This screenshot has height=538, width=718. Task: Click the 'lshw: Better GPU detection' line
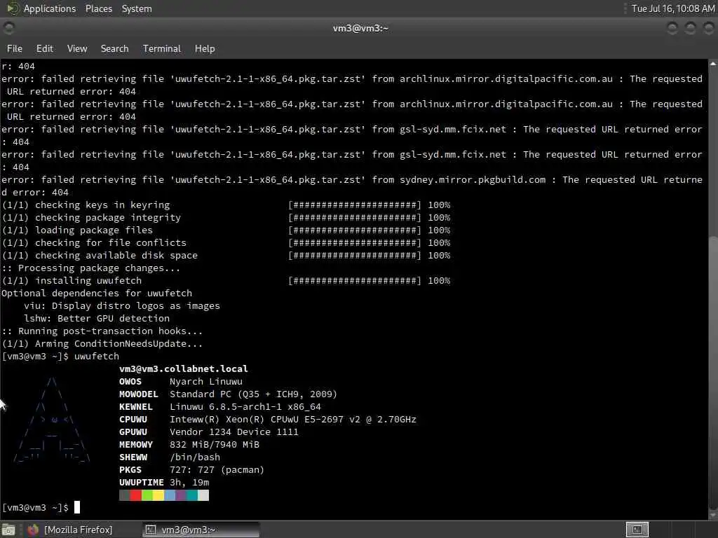(97, 319)
